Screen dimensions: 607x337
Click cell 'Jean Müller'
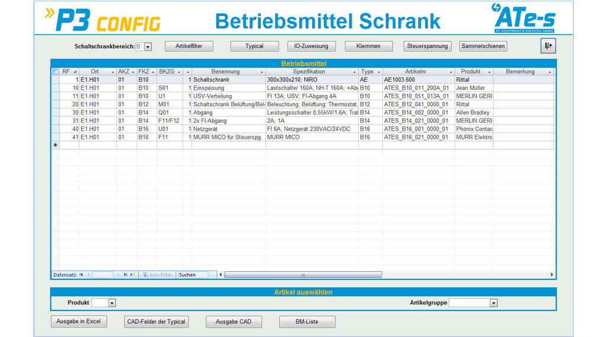click(x=474, y=88)
